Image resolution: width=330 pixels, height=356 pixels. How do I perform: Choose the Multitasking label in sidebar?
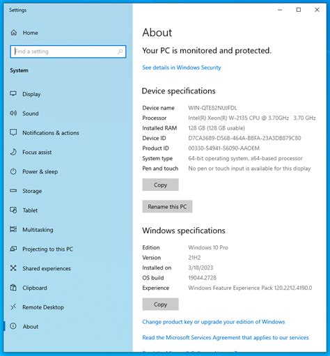click(38, 230)
